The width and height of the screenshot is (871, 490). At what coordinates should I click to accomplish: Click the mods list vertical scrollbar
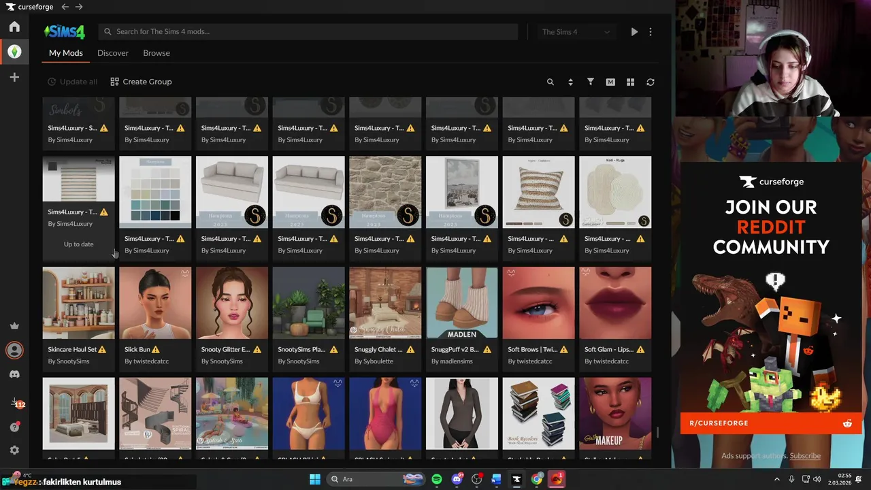tap(657, 433)
